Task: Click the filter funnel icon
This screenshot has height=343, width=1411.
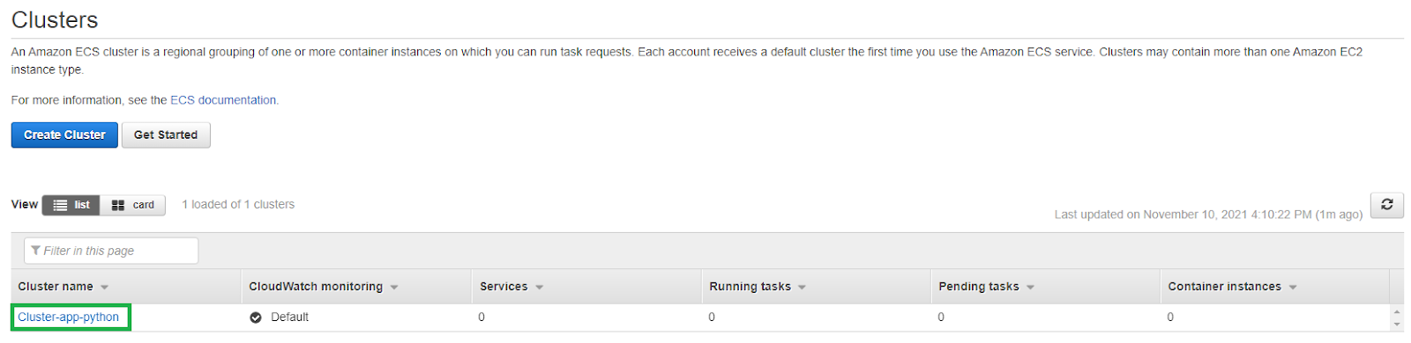Action: pyautogui.click(x=35, y=251)
